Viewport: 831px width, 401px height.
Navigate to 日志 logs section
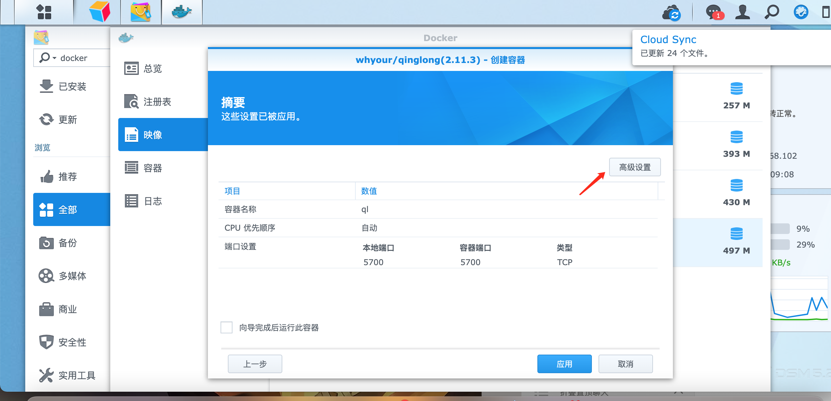(x=153, y=200)
